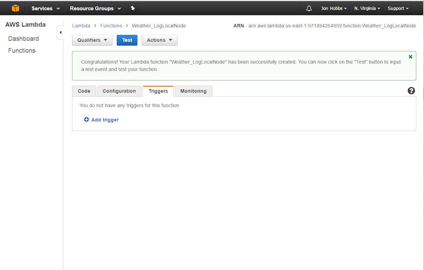Click the Functions breadcrumb link
This screenshot has width=424, height=270.
click(x=111, y=26)
